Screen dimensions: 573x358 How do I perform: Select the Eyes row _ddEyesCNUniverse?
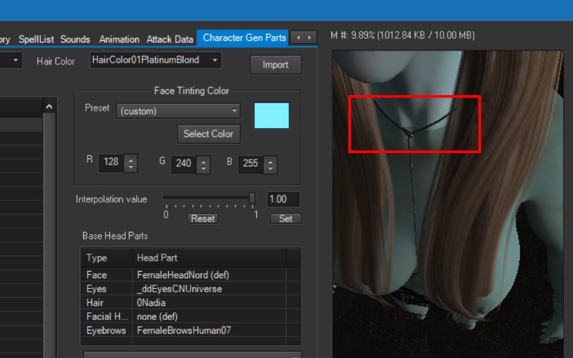click(191, 288)
